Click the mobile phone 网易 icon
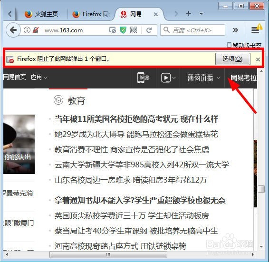 click(x=144, y=78)
